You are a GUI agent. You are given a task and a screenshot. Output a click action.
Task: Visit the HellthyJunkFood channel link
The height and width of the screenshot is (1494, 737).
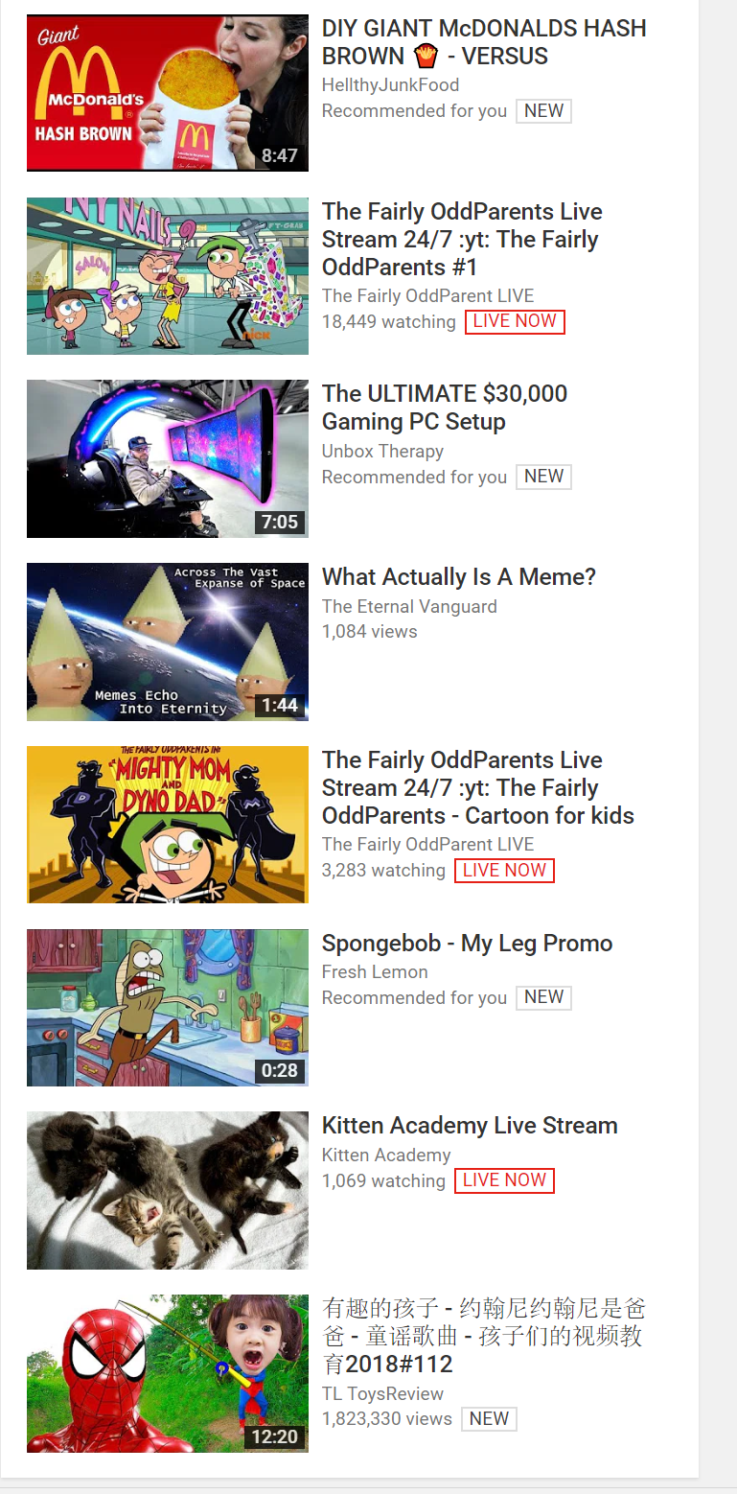point(390,85)
